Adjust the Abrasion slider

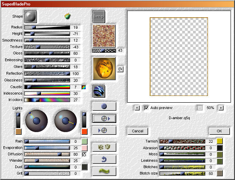pos(182,148)
